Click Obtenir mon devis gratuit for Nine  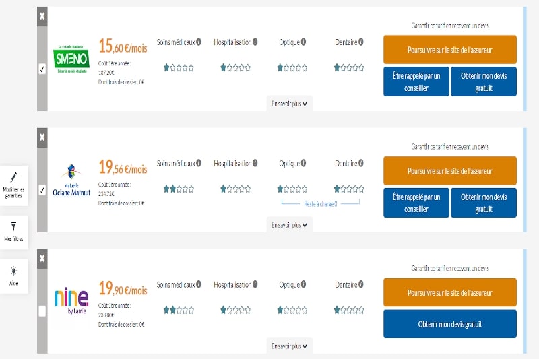tap(449, 324)
